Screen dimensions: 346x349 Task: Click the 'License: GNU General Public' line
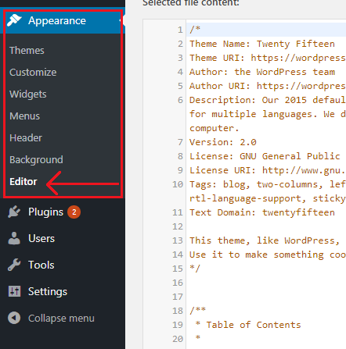coord(265,156)
